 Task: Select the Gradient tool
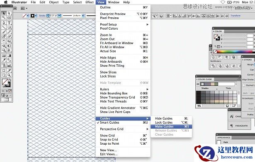click(9, 56)
